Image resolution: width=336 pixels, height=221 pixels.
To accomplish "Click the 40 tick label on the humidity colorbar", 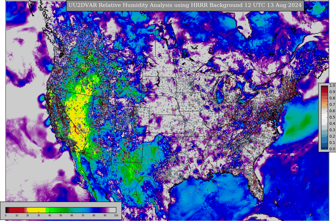I will point(50,215).
